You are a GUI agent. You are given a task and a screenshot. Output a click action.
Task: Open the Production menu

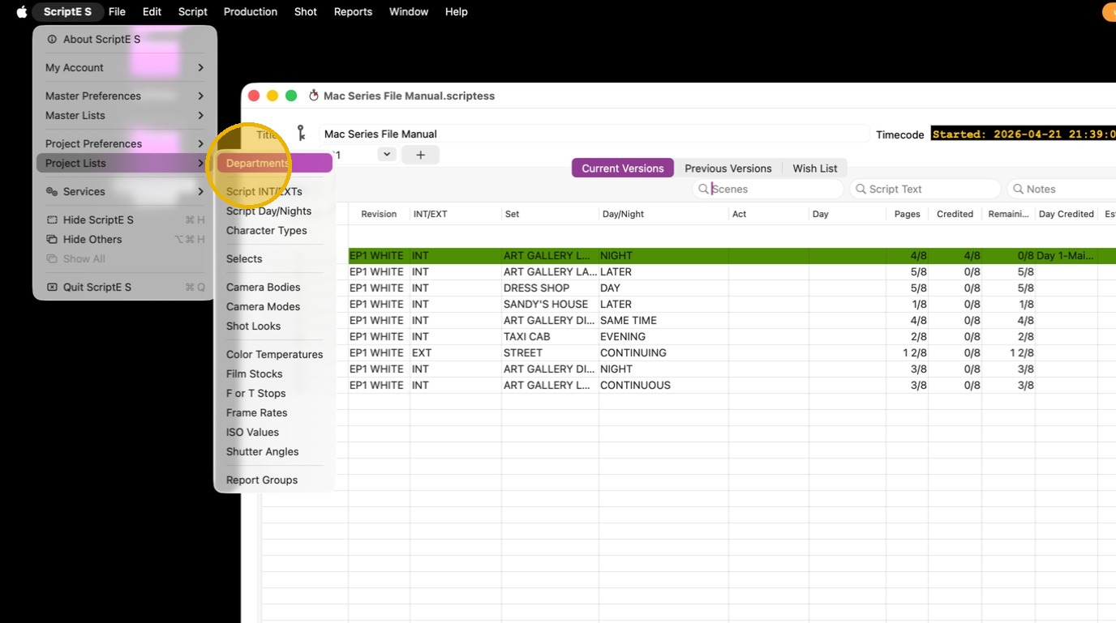[x=251, y=11]
